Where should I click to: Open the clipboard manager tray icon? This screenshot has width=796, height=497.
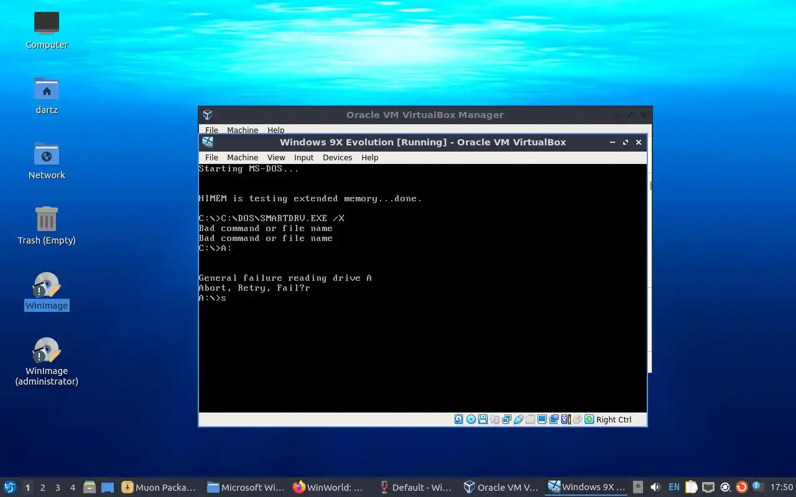click(692, 488)
